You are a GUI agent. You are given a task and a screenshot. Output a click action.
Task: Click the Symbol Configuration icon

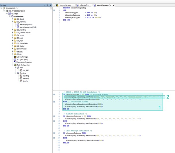coord(15,62)
